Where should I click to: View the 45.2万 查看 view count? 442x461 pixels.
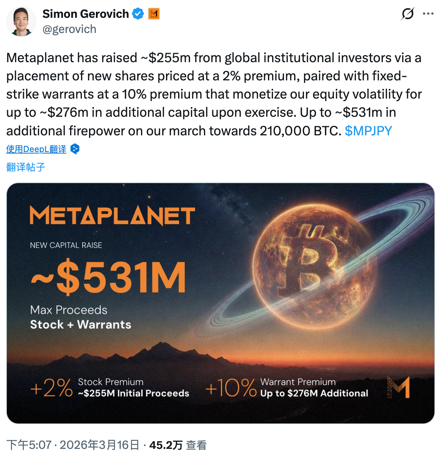[x=178, y=445]
